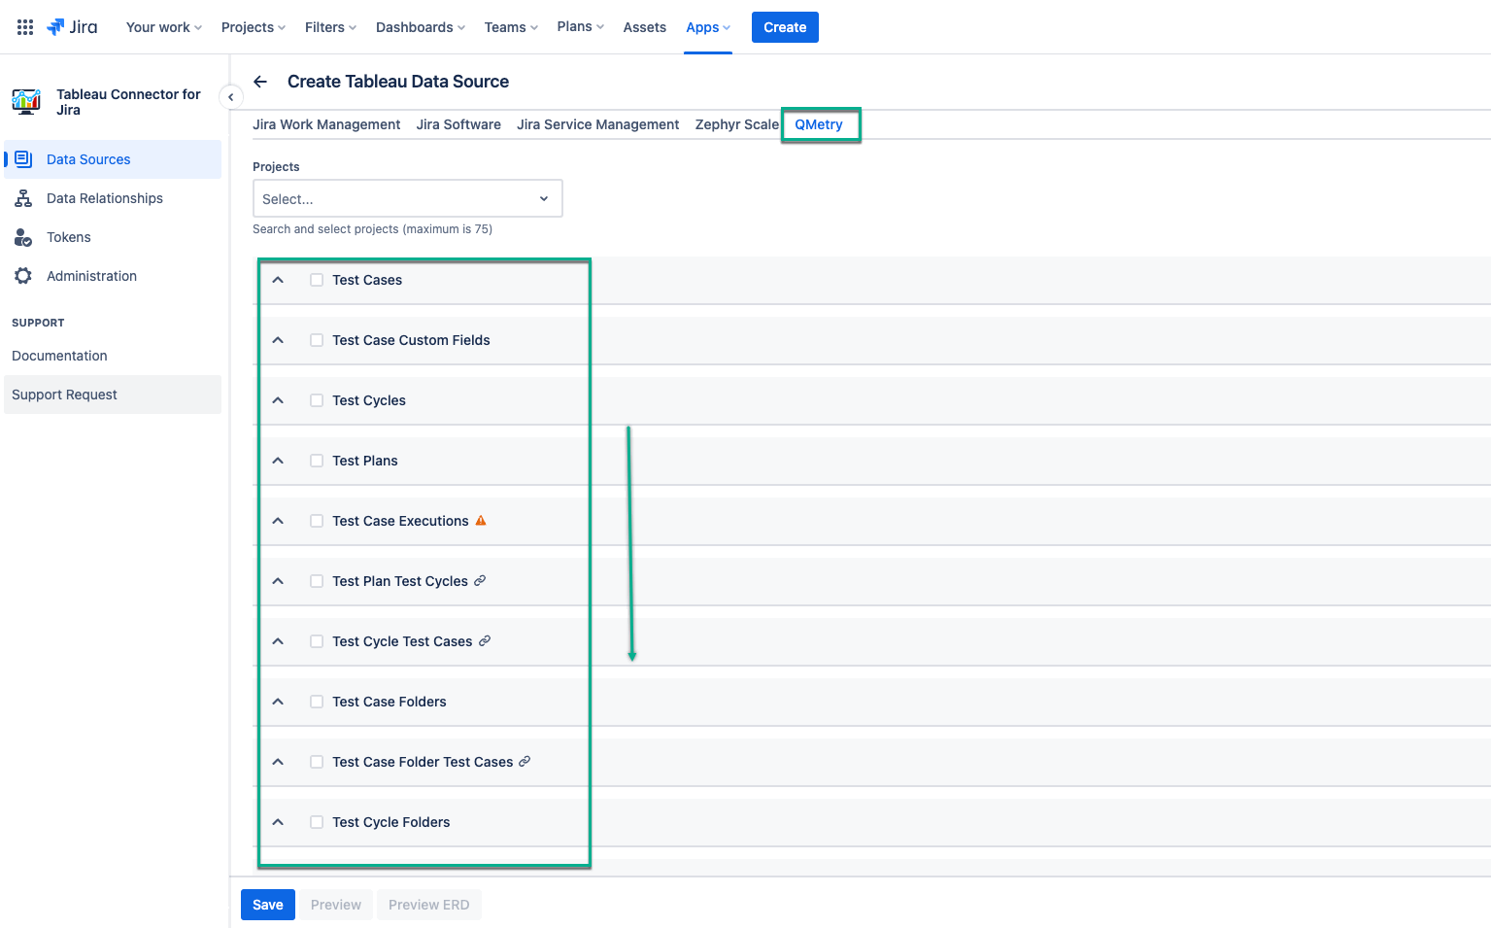Open the Projects select dropdown
This screenshot has height=928, width=1491.
coord(407,198)
